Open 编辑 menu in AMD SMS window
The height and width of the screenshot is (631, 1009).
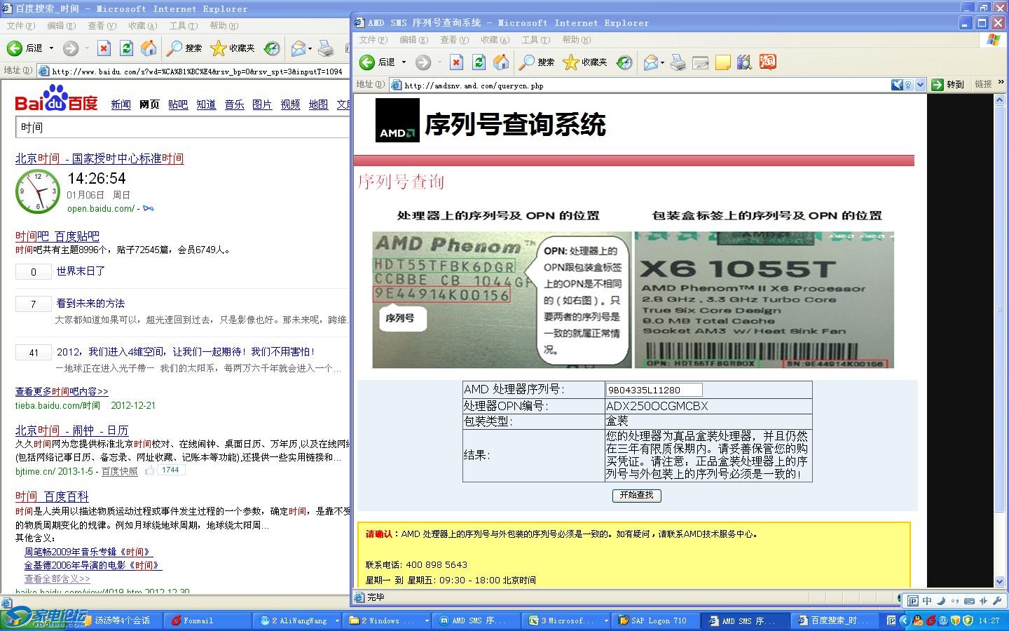pyautogui.click(x=413, y=40)
